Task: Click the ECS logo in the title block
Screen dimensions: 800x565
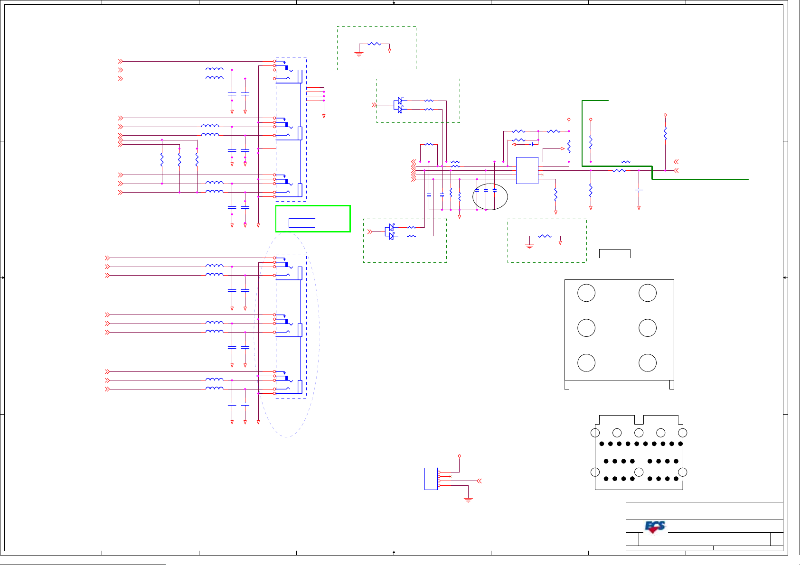Action: click(655, 527)
